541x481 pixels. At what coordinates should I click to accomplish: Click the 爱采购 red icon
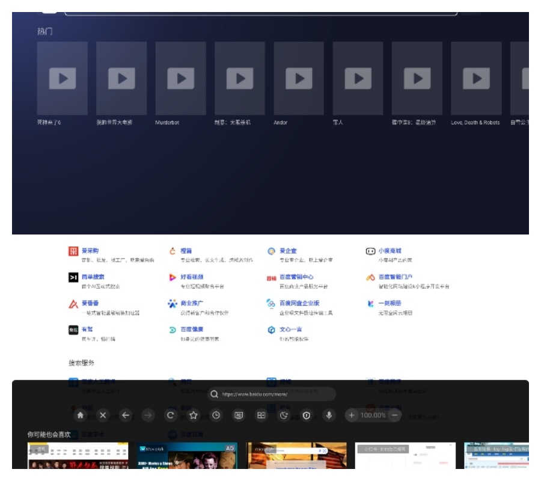73,251
